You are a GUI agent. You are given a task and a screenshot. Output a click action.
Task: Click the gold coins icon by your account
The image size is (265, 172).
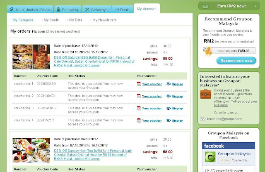[207, 51]
